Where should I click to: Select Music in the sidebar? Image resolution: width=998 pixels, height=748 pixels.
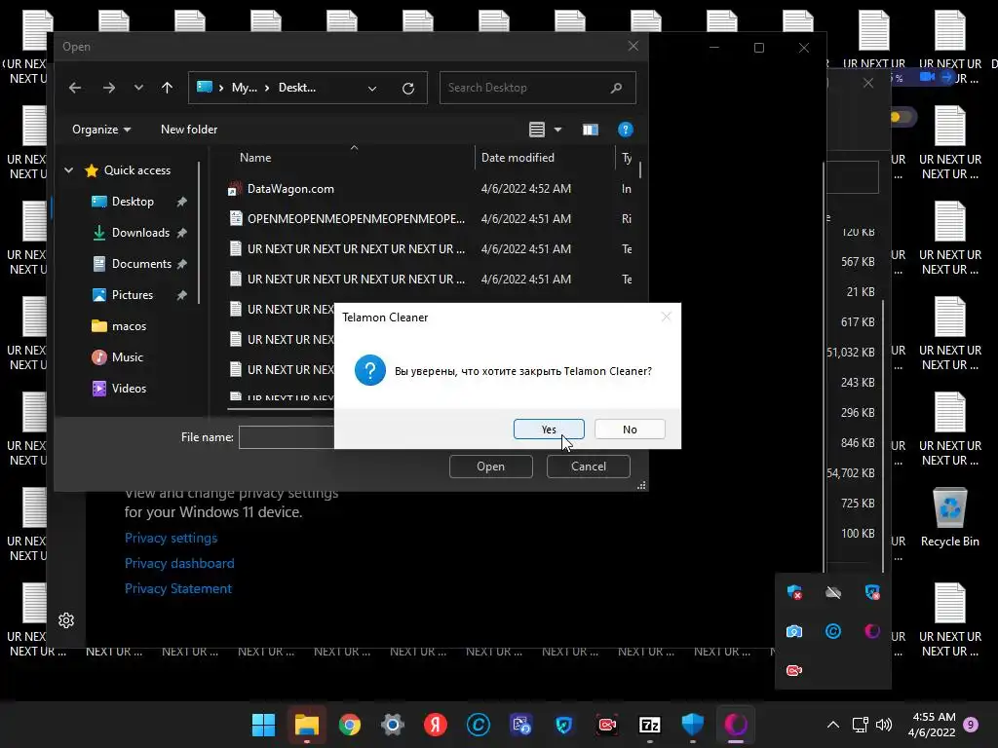click(x=128, y=357)
